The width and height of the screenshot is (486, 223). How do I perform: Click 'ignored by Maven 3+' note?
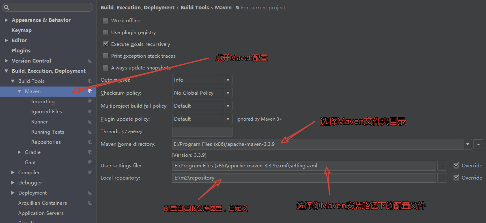pos(259,119)
